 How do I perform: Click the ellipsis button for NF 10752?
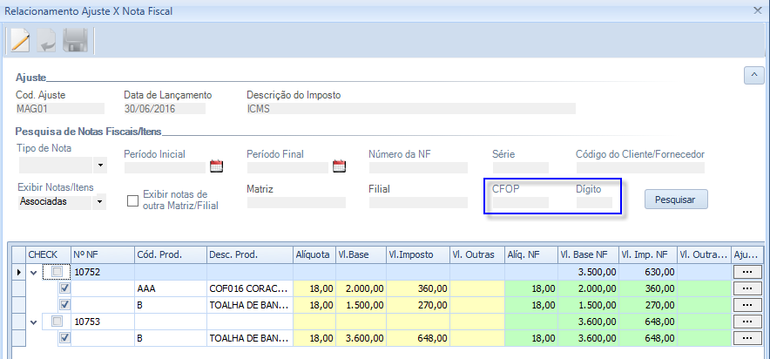pos(748,272)
